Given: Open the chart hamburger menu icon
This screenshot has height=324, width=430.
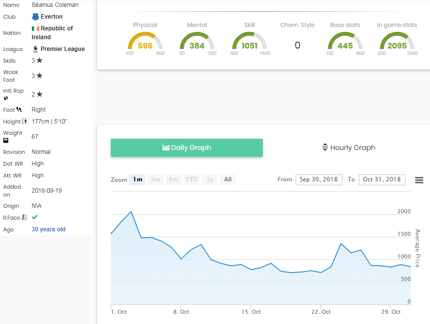Looking at the screenshot, I should point(419,180).
